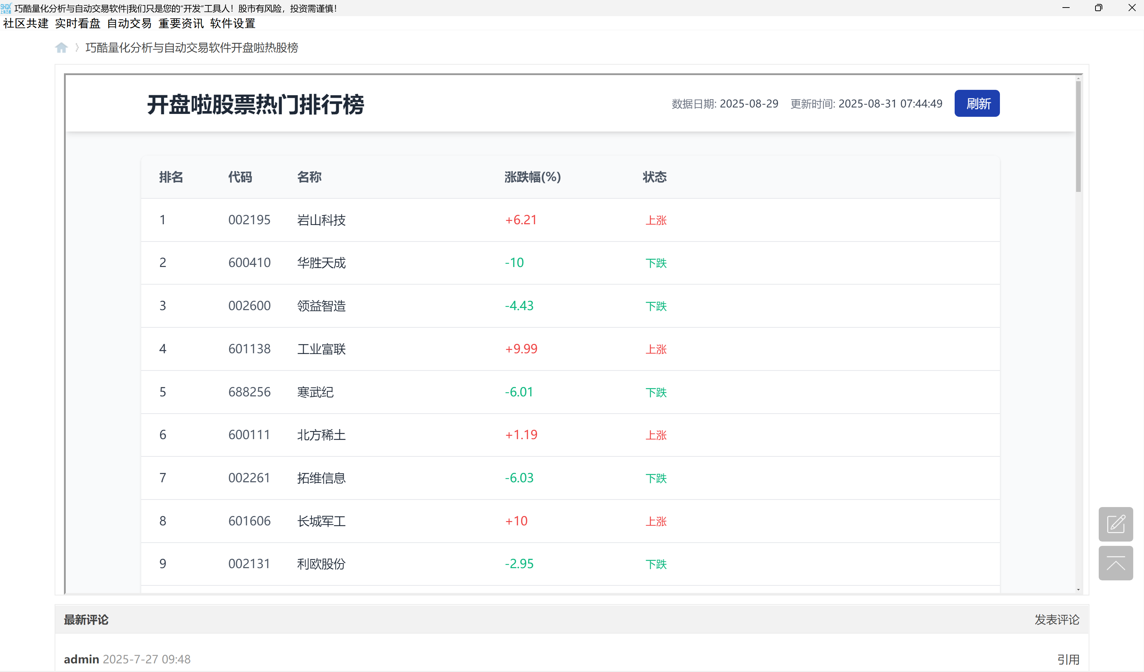The width and height of the screenshot is (1144, 672).
Task: Click 上涨 status for 岩山科技
Action: (656, 221)
